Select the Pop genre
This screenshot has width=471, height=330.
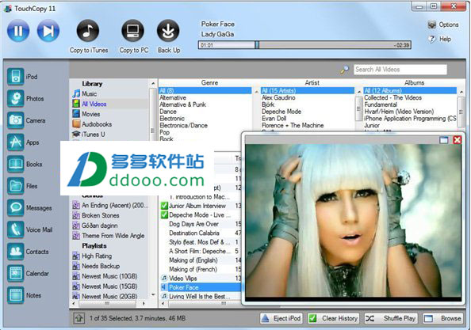pyautogui.click(x=165, y=132)
